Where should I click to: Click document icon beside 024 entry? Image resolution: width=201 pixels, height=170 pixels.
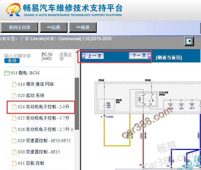coord(14,107)
